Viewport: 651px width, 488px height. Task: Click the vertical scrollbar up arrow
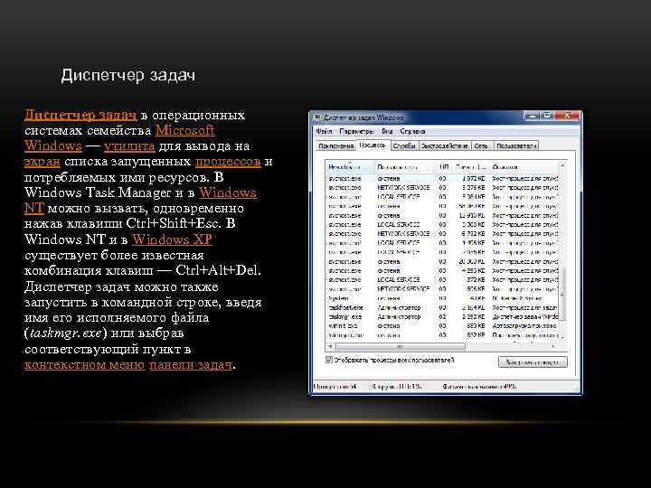coord(562,165)
